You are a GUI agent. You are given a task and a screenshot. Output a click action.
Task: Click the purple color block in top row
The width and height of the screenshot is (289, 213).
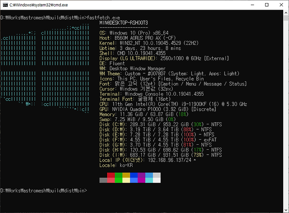pyautogui.click(x=141, y=175)
